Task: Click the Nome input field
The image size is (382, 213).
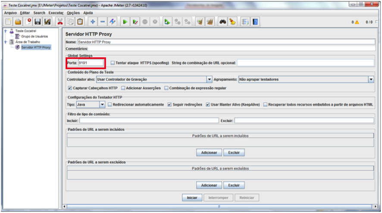Action: (226, 42)
